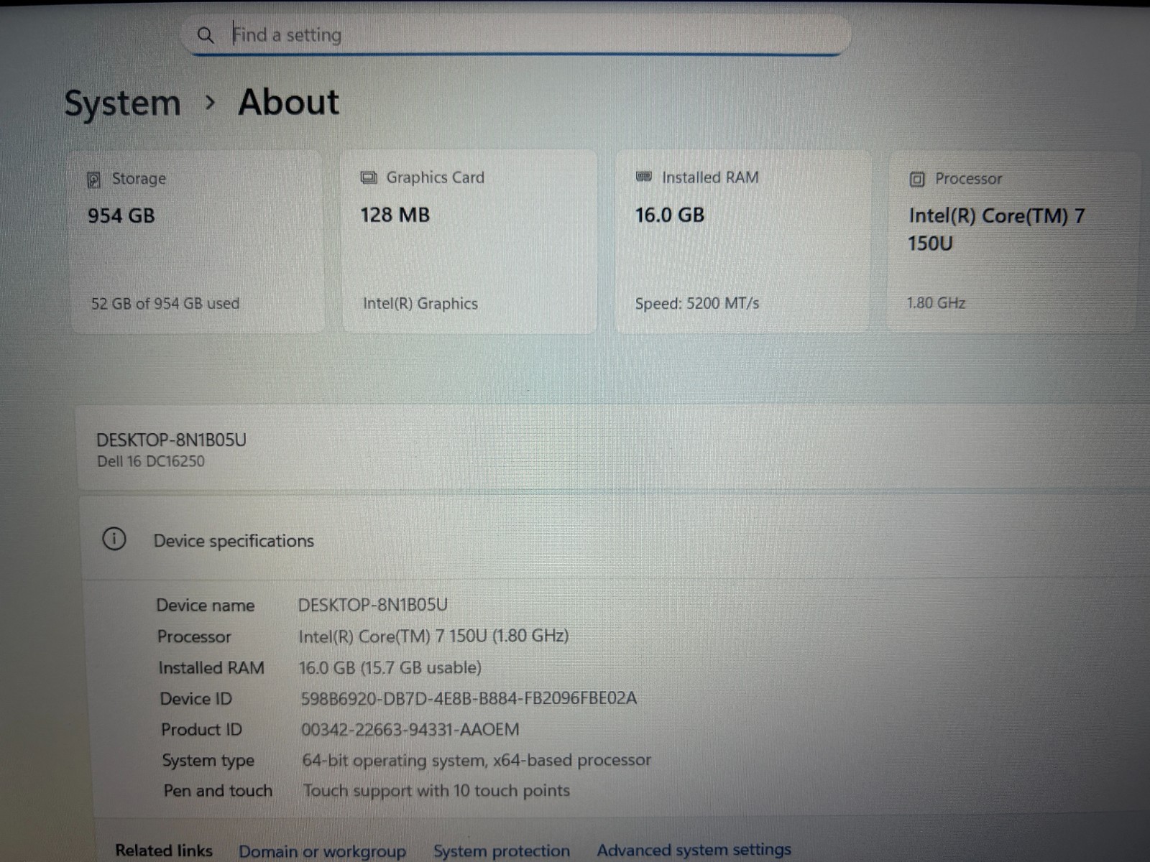Viewport: 1150px width, 862px height.
Task: Open Advanced system settings link
Action: pyautogui.click(x=694, y=851)
